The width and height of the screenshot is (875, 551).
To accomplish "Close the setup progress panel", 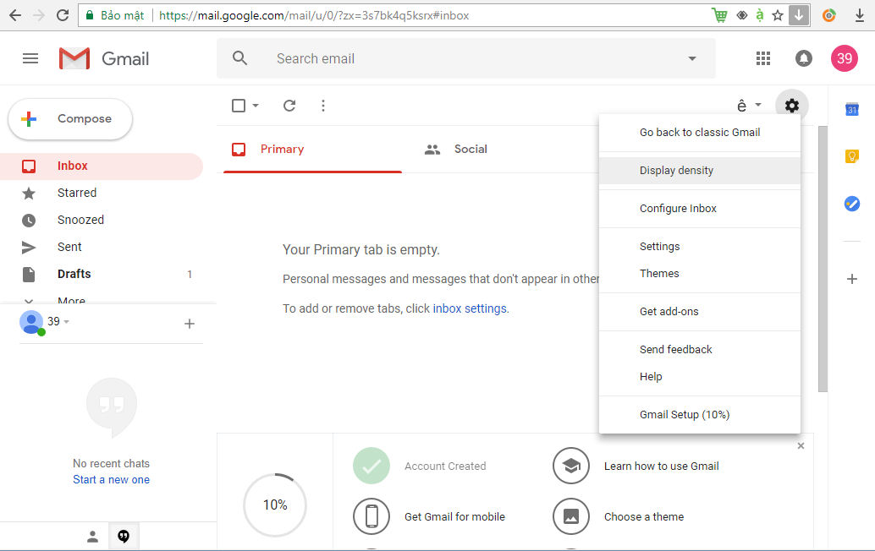I will click(x=801, y=445).
